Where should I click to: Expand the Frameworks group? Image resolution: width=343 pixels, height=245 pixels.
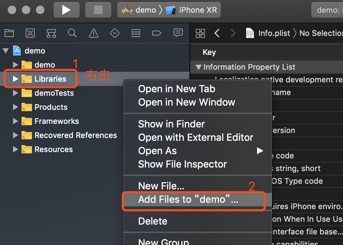pyautogui.click(x=15, y=121)
